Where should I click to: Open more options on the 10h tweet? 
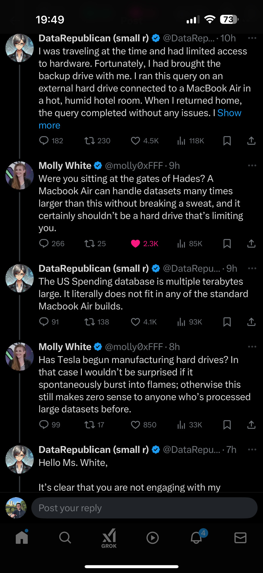coord(252,38)
